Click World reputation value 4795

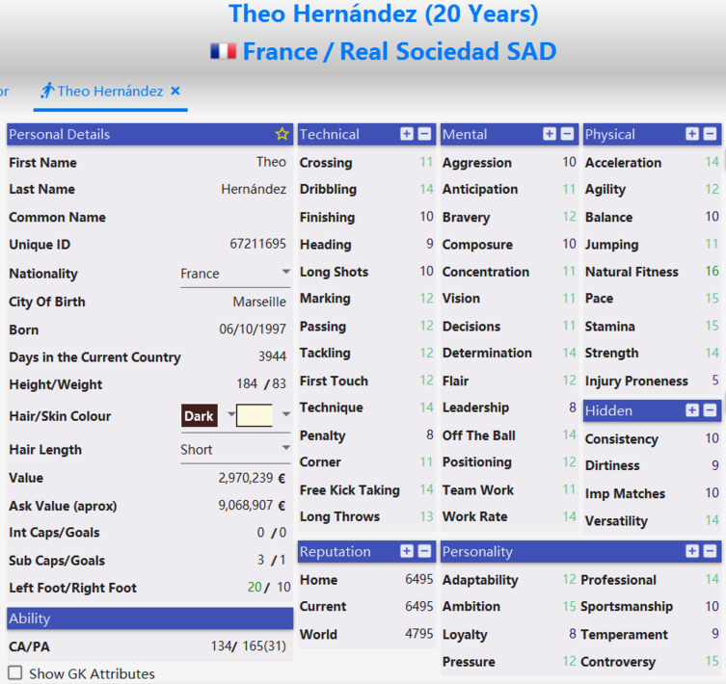419,634
